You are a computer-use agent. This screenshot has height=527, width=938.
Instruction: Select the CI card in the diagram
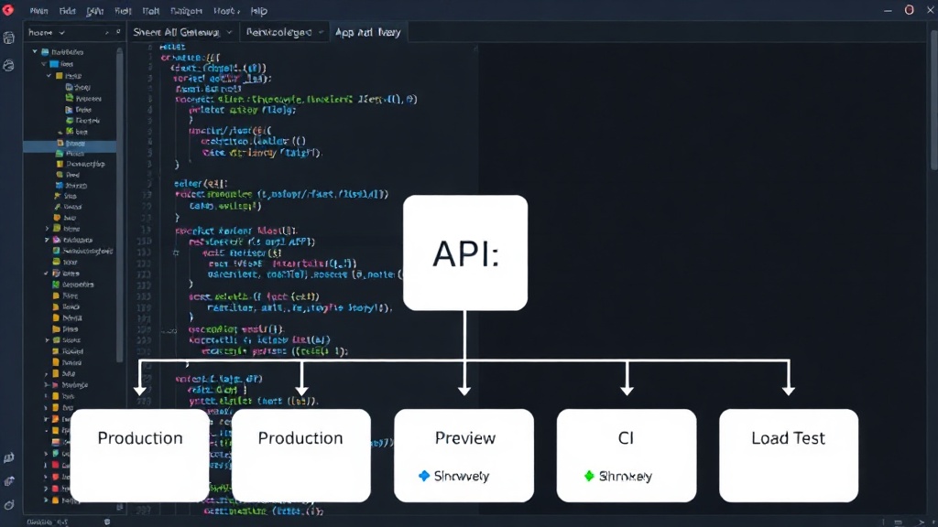click(x=627, y=456)
